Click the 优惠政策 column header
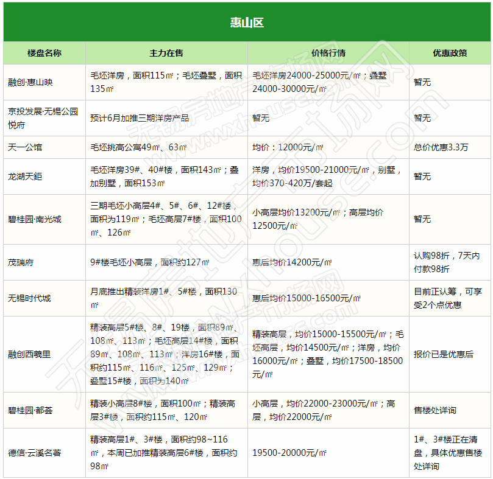The height and width of the screenshot is (479, 493). click(450, 53)
